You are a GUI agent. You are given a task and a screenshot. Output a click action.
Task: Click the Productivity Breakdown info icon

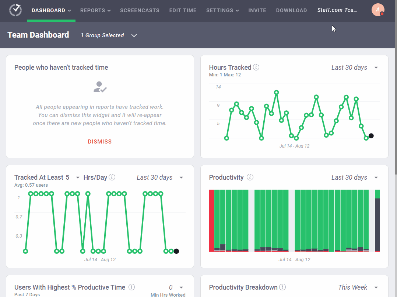[x=282, y=287]
